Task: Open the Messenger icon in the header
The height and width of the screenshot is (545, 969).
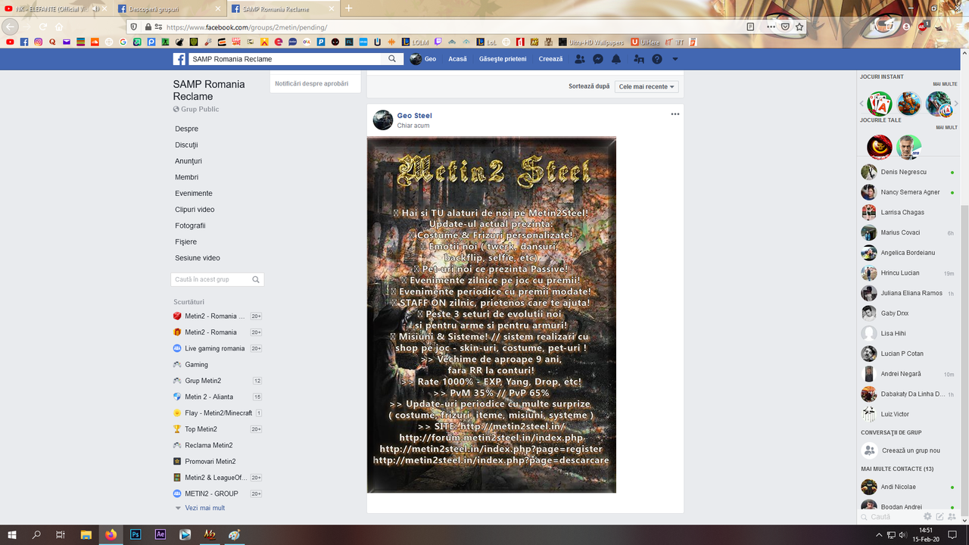Action: pyautogui.click(x=598, y=59)
